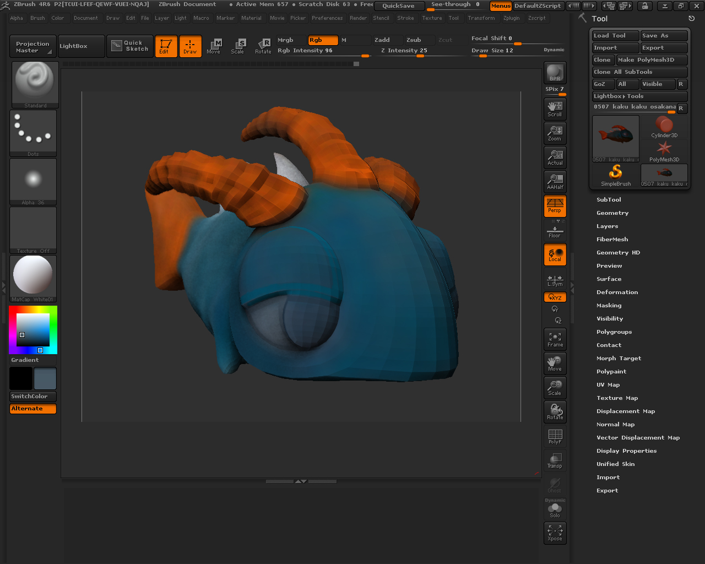705x564 pixels.
Task: Click Make PolyMesh3D button
Action: coord(652,60)
